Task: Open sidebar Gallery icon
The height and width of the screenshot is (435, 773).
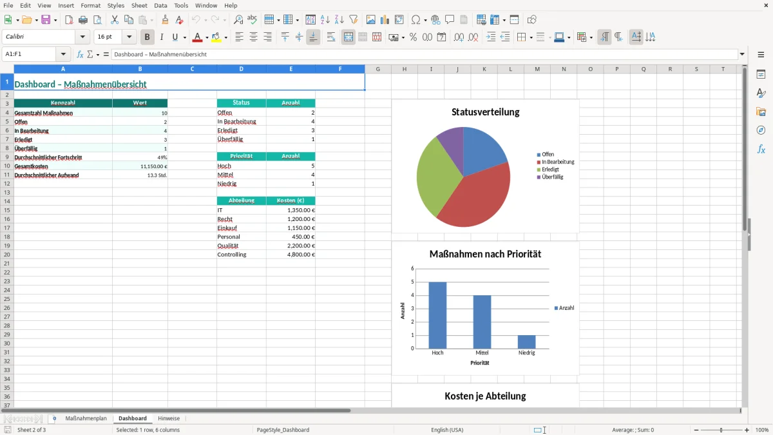Action: [761, 111]
